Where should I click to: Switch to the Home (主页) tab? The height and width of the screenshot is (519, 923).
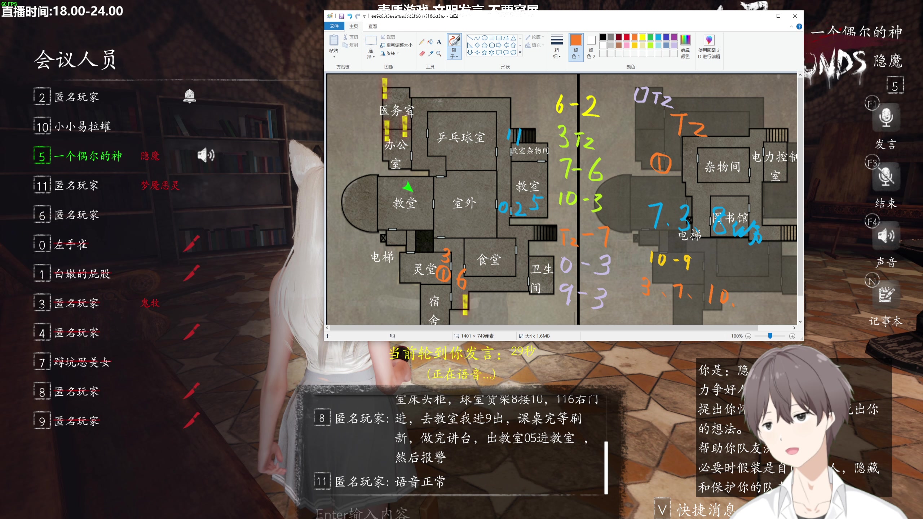point(354,26)
